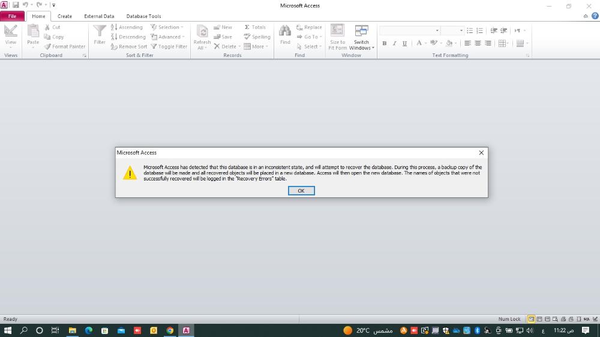The height and width of the screenshot is (337, 600).
Task: Sort records Descending
Action: pyautogui.click(x=128, y=37)
